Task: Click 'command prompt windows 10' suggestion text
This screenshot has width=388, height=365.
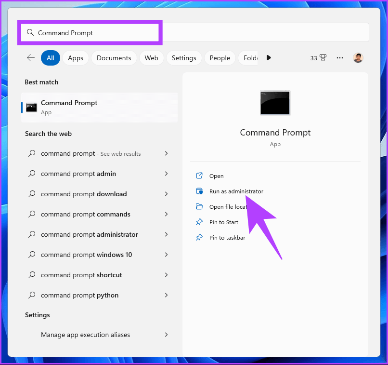Action: click(86, 255)
